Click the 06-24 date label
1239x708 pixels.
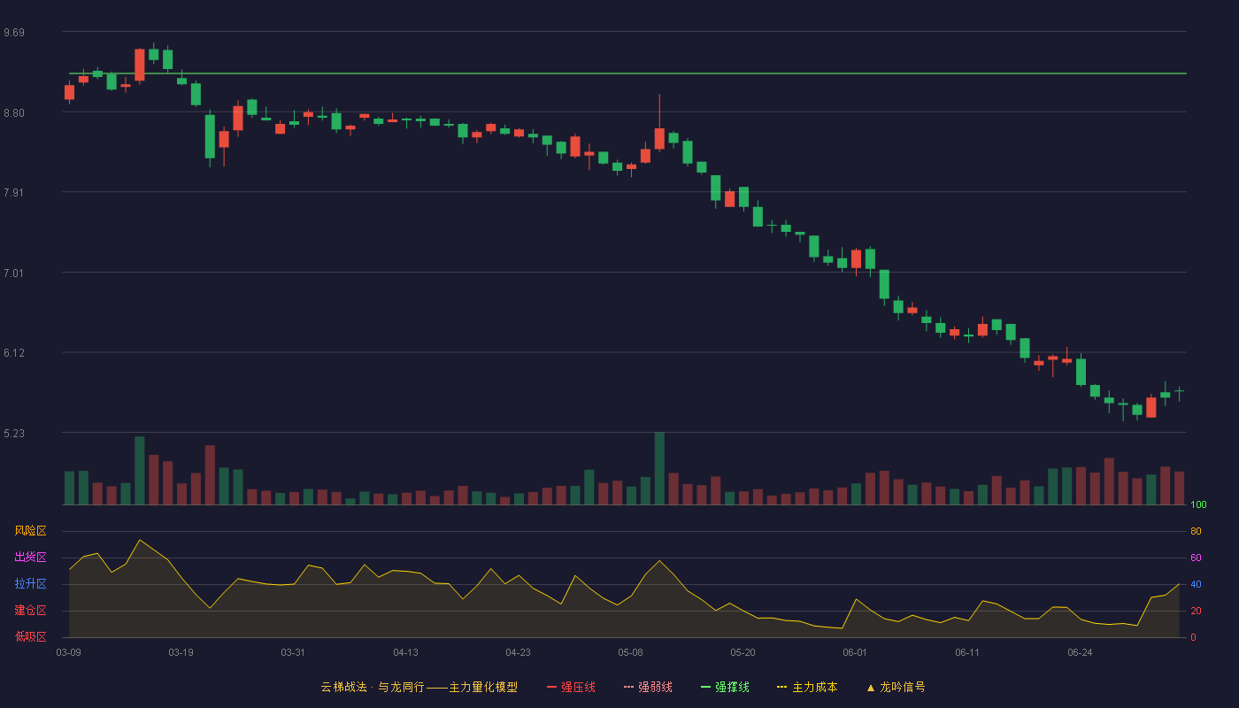coord(1080,652)
